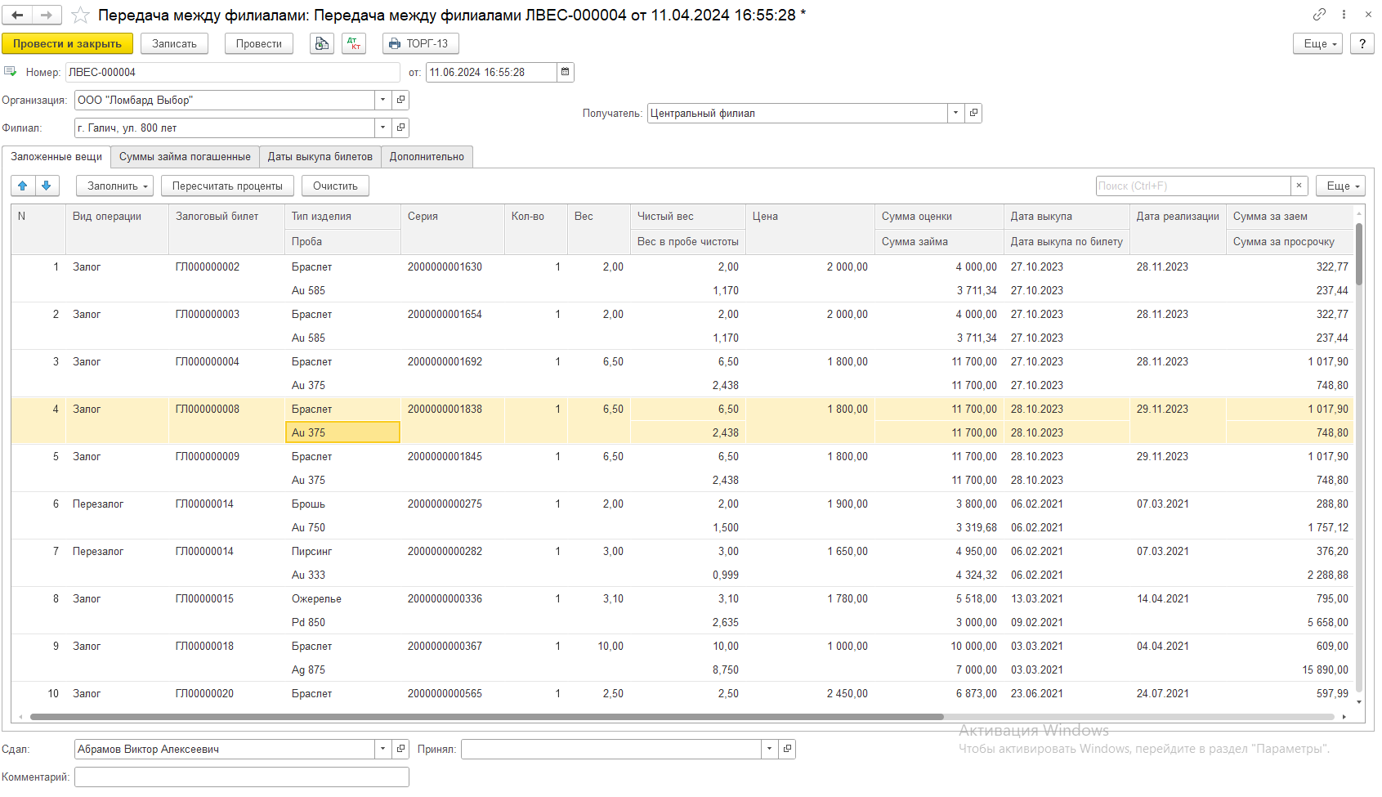1382x797 pixels.
Task: Open top Еще menu
Action: (x=1317, y=43)
